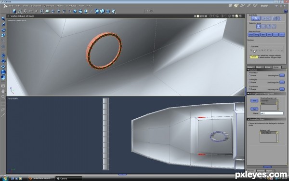289x181 pixels.
Task: Click the plus selection tool button
Action: tap(282, 35)
